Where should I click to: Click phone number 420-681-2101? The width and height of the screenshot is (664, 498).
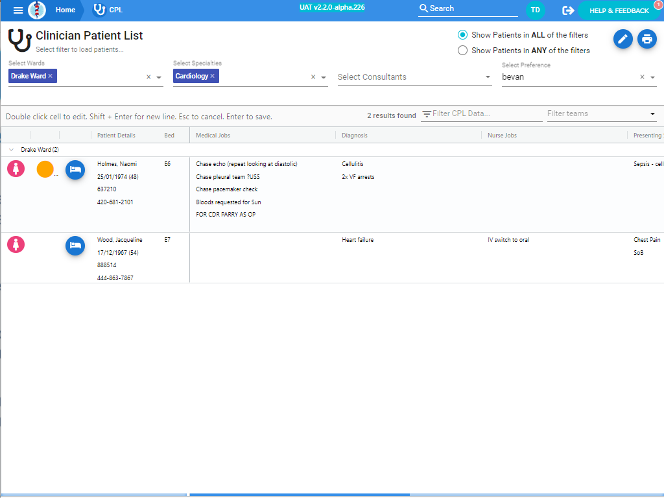point(115,202)
